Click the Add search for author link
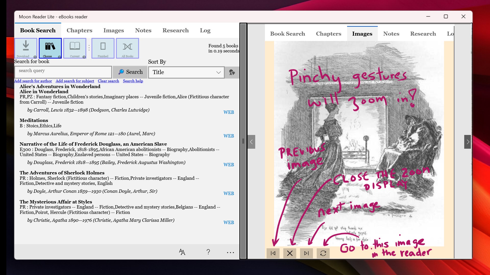 pos(33,81)
